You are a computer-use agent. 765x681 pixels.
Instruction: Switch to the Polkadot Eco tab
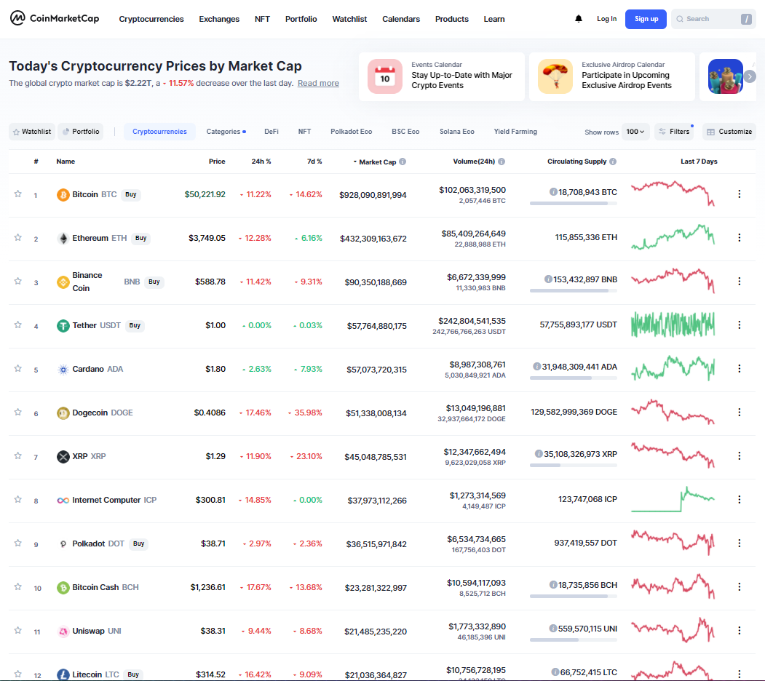(352, 132)
